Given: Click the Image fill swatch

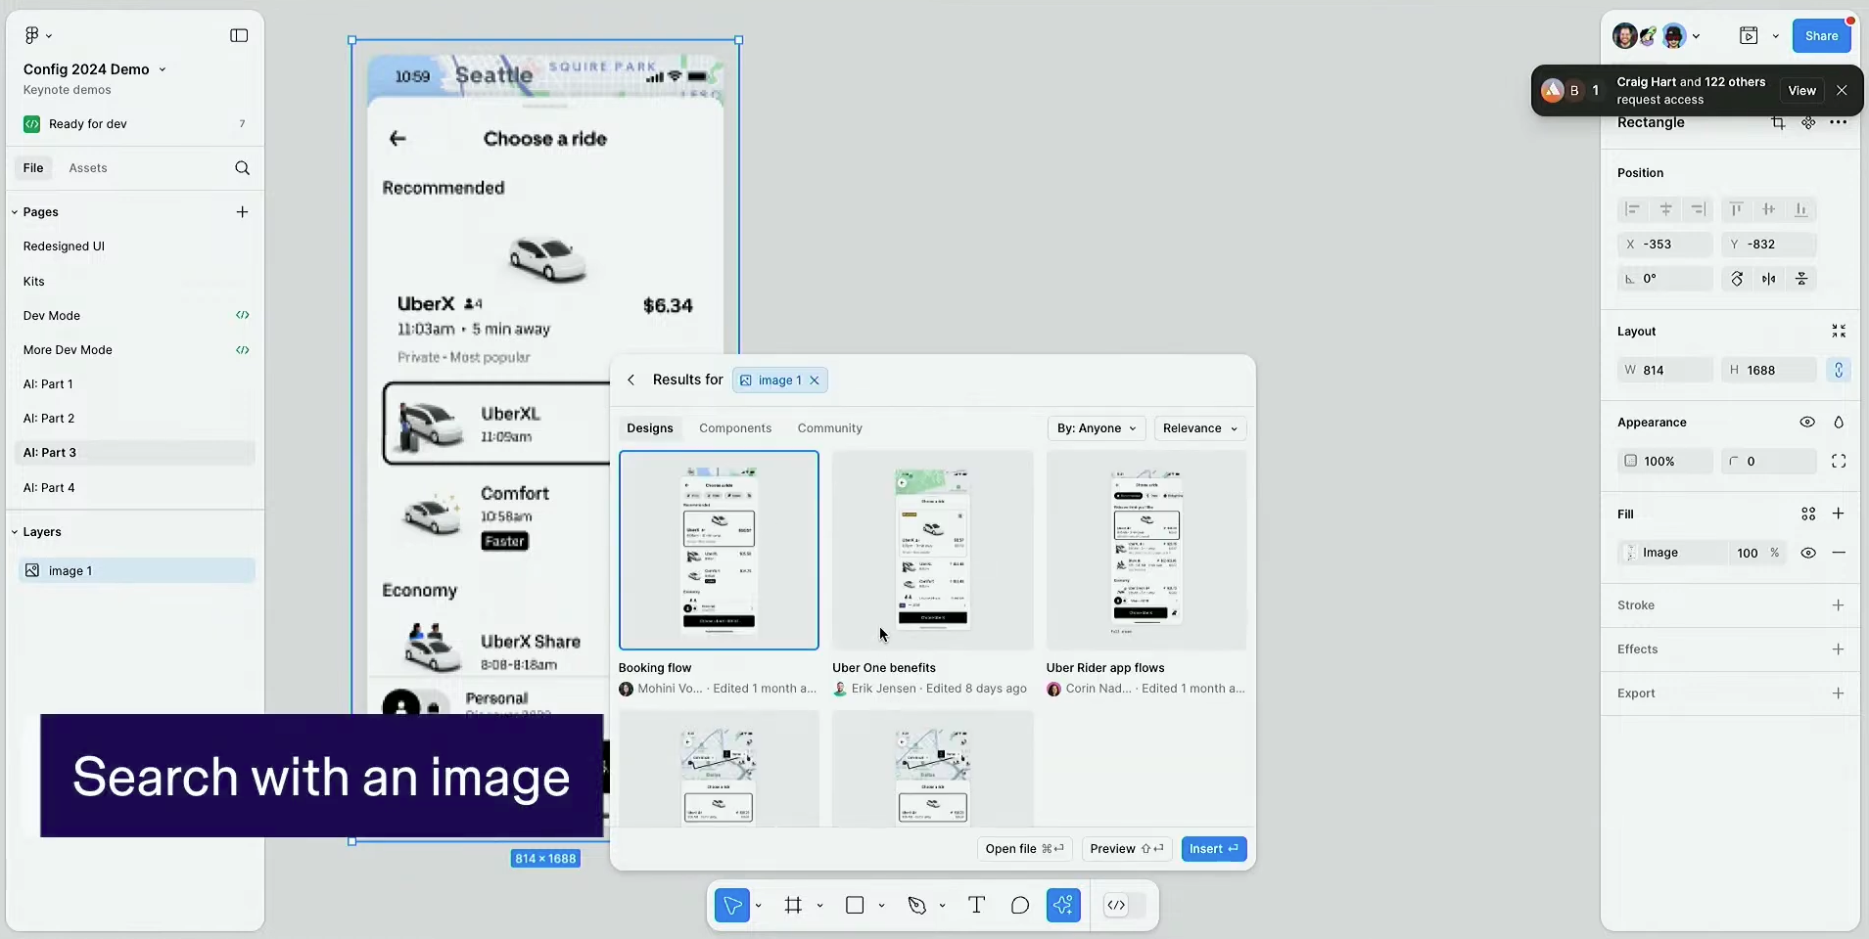Looking at the screenshot, I should (1631, 553).
